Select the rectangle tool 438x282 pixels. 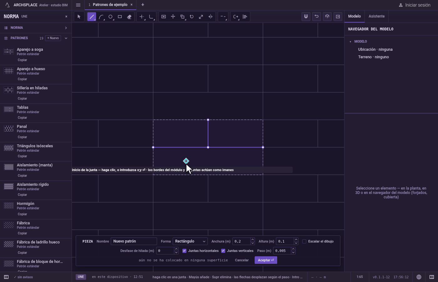coord(120,17)
